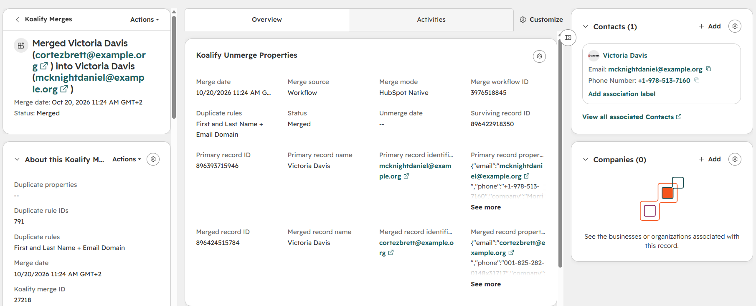Collapse the About this Koalify section

point(17,159)
